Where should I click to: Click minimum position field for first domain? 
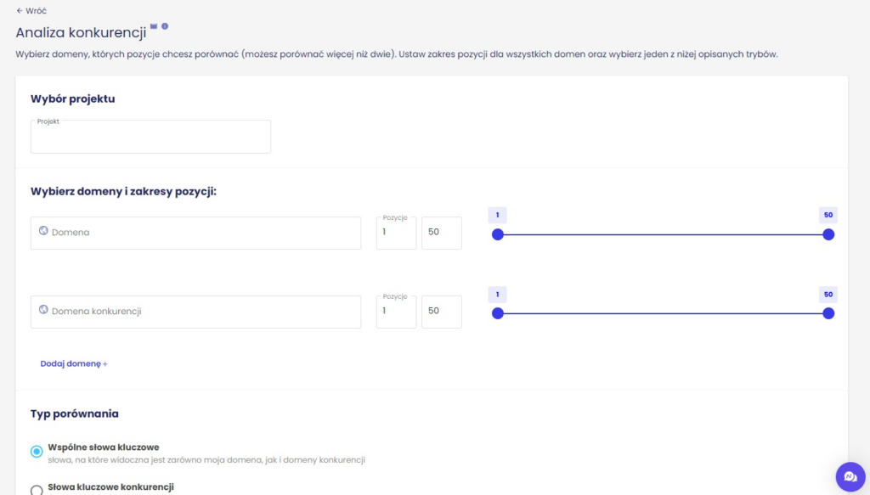tap(396, 233)
